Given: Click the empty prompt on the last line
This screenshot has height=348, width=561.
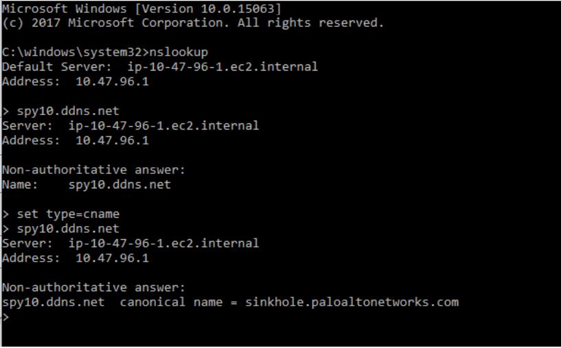Looking at the screenshot, I should click(5, 316).
